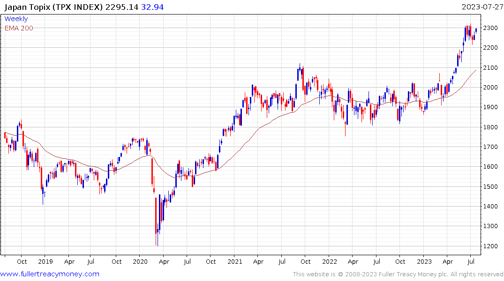Viewport: 504px width, 281px height.
Task: Click the 1200 price axis label
Action: click(x=490, y=246)
